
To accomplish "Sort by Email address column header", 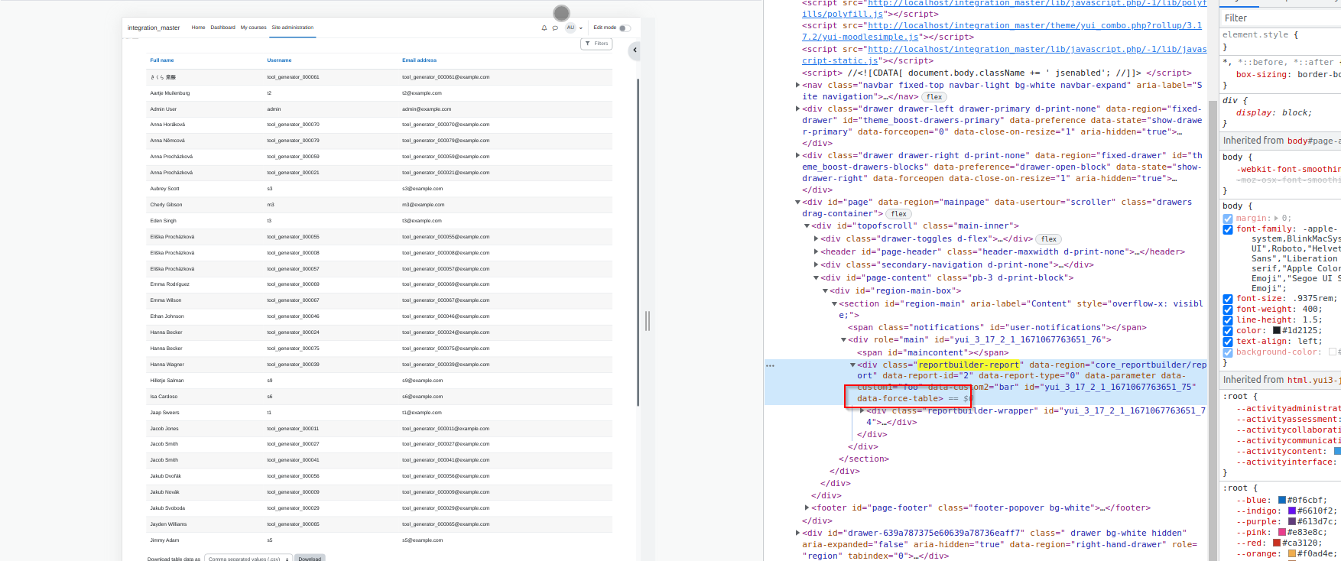I will (x=420, y=60).
